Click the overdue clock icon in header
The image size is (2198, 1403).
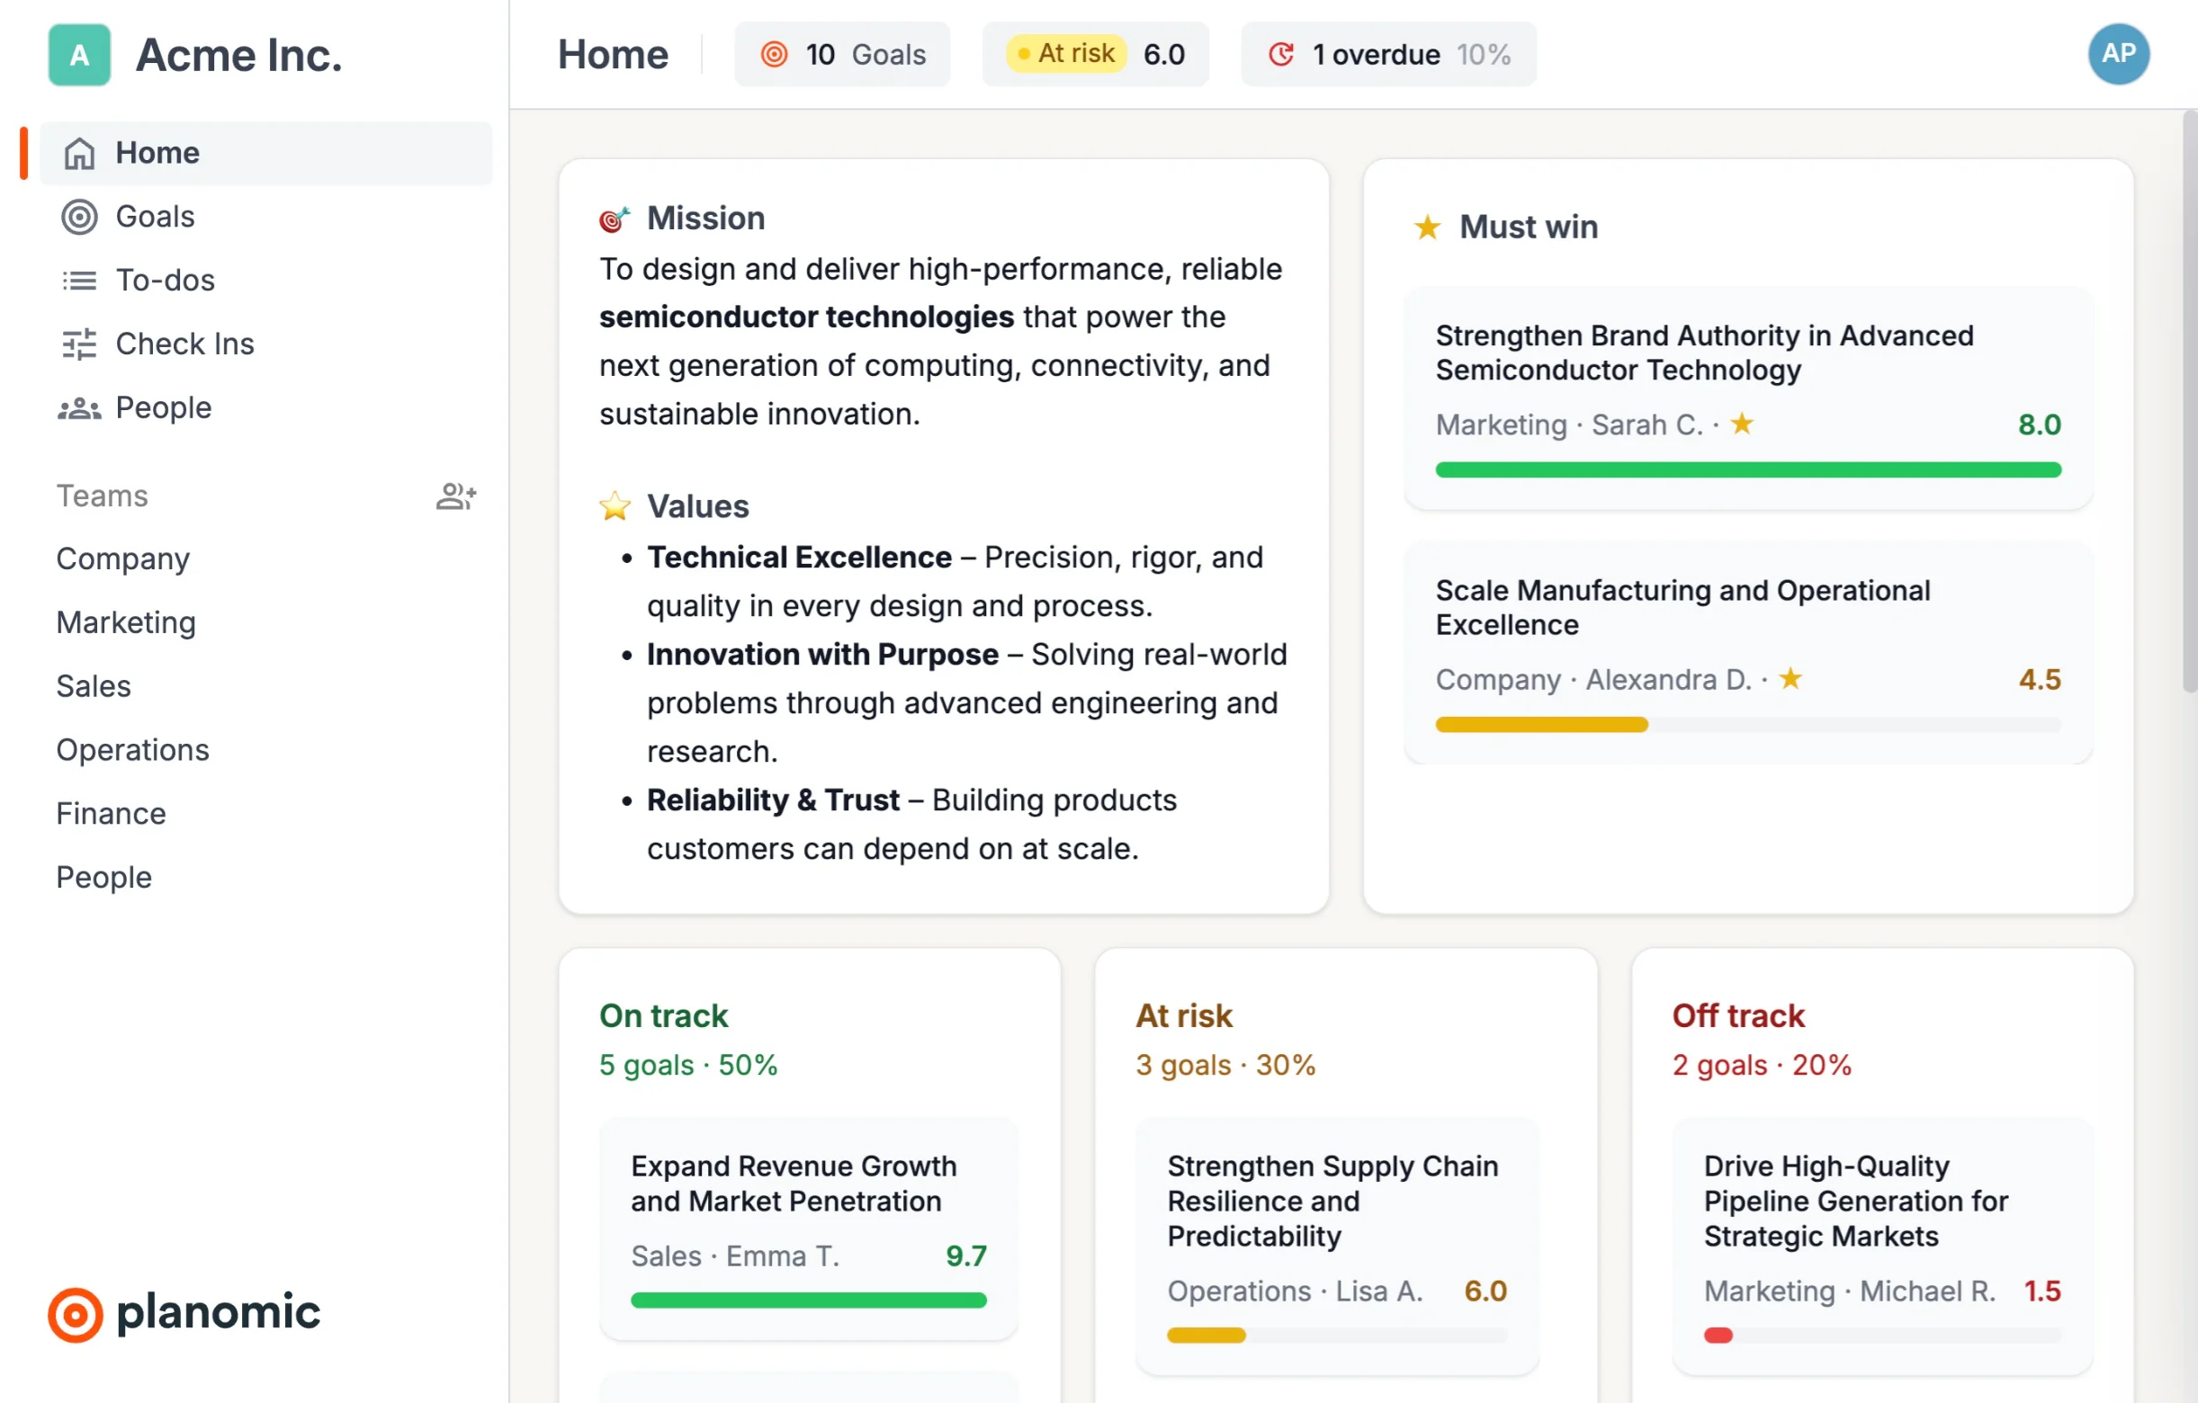[1280, 55]
